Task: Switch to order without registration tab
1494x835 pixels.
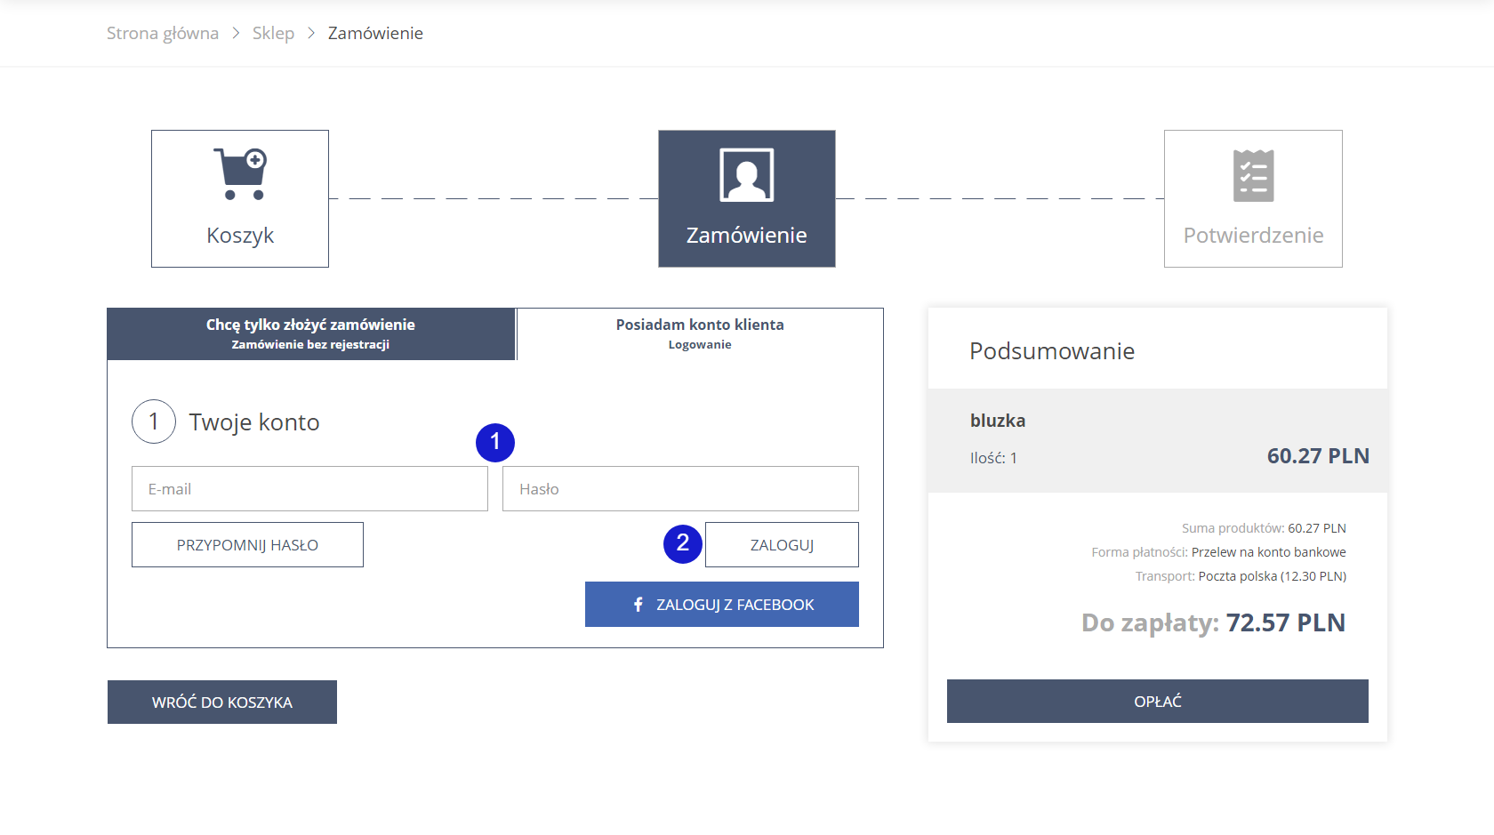Action: pyautogui.click(x=310, y=333)
